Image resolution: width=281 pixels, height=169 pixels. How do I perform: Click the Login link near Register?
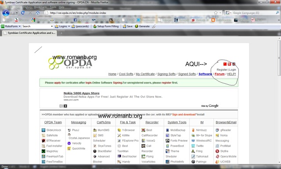coord(232,70)
